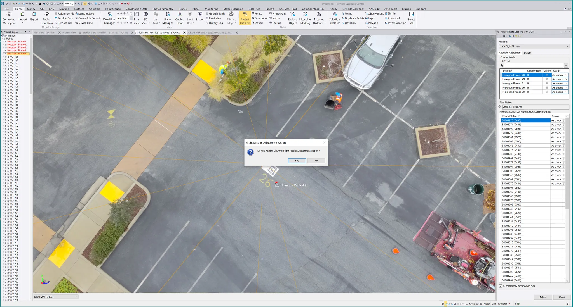
Task: Open Publish Scan Data
Action: tap(47, 18)
